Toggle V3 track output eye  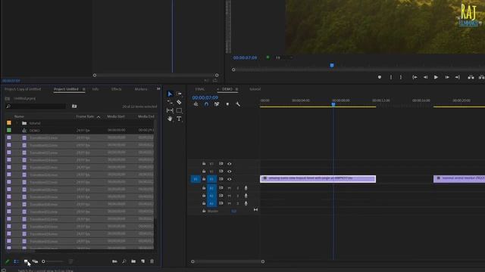[229, 164]
